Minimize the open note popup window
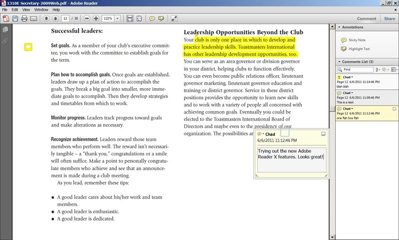The image size is (399, 240). [x=323, y=134]
